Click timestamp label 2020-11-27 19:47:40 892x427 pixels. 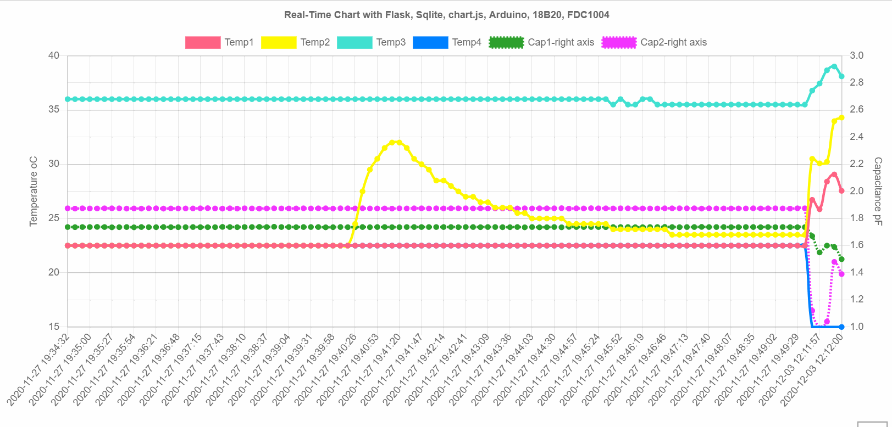point(679,369)
